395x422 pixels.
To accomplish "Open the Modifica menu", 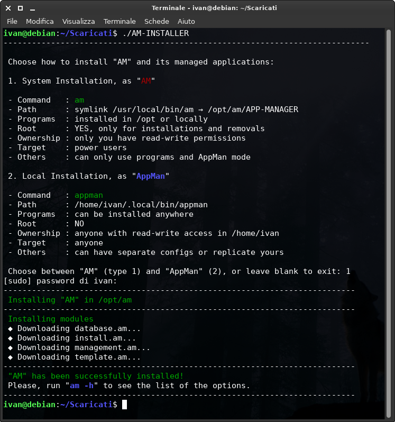I will point(40,21).
